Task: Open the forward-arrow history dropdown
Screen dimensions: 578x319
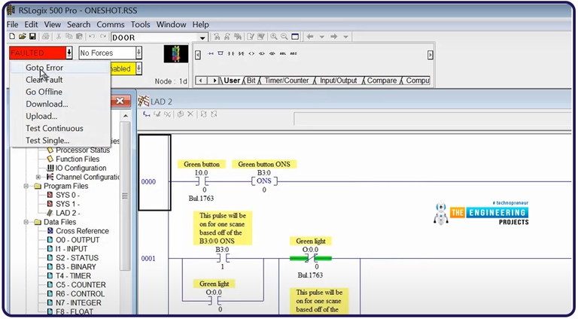Action: coord(345,37)
